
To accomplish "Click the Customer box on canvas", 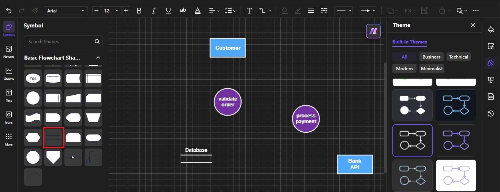I will click(x=228, y=48).
